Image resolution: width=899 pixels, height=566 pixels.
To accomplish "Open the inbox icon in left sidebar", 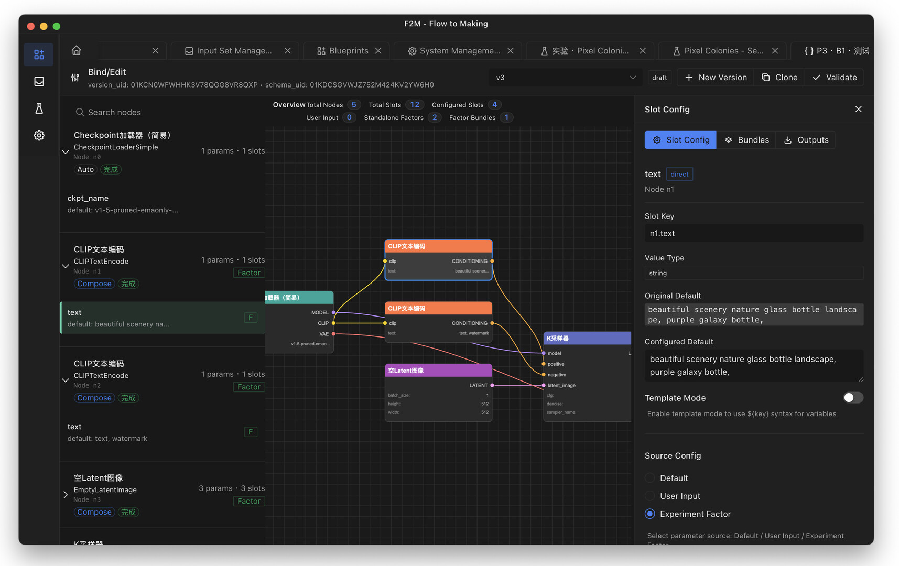I will (38, 81).
